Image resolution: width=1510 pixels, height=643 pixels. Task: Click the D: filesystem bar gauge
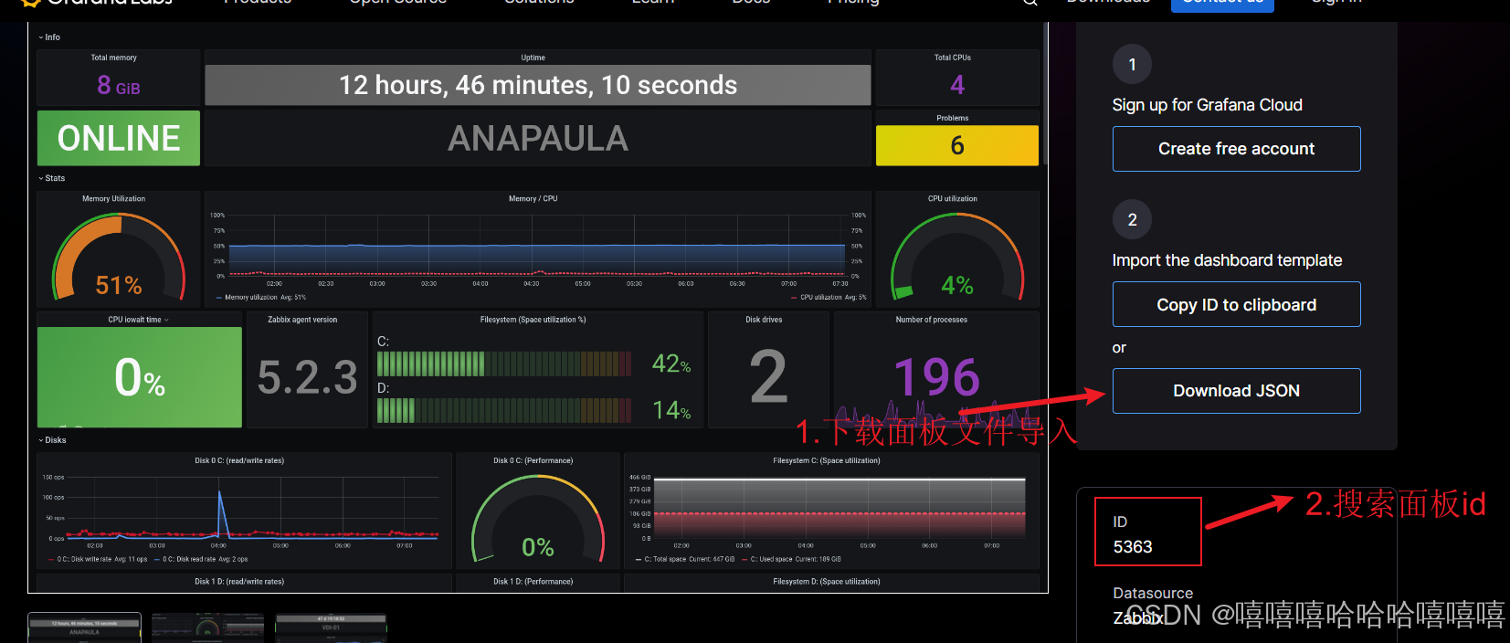click(x=504, y=410)
